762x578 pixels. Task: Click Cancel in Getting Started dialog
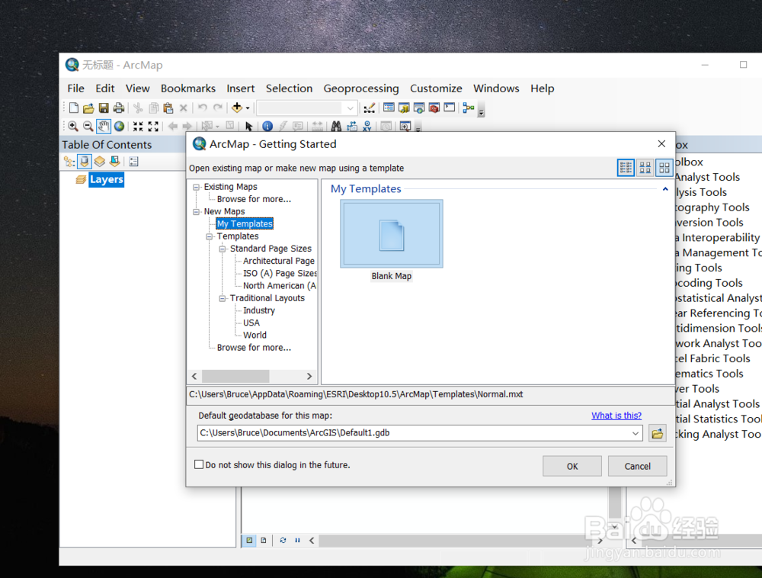coord(637,466)
